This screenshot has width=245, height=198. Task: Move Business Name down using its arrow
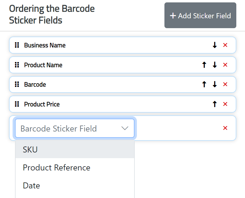pos(214,45)
